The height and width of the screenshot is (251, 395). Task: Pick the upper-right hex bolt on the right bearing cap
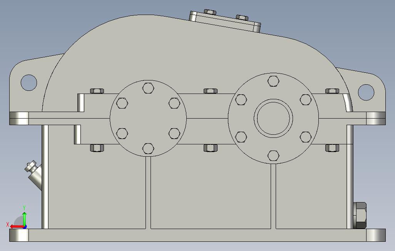pos(306,100)
